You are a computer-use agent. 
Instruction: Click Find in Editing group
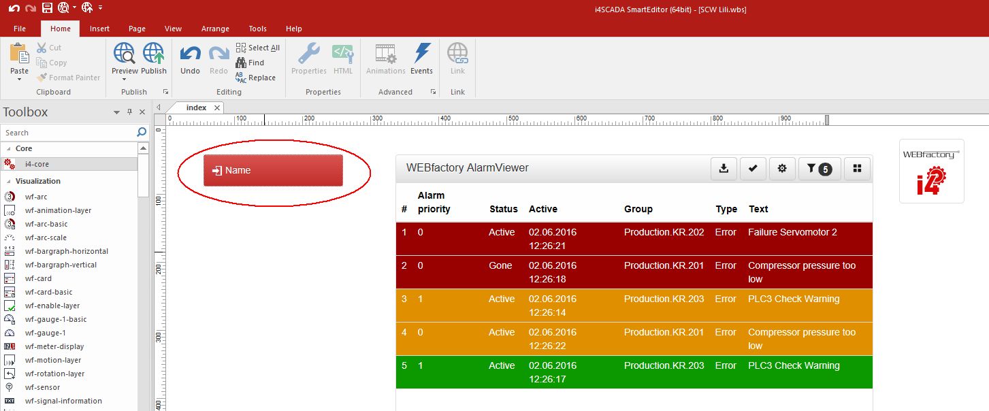pos(250,63)
